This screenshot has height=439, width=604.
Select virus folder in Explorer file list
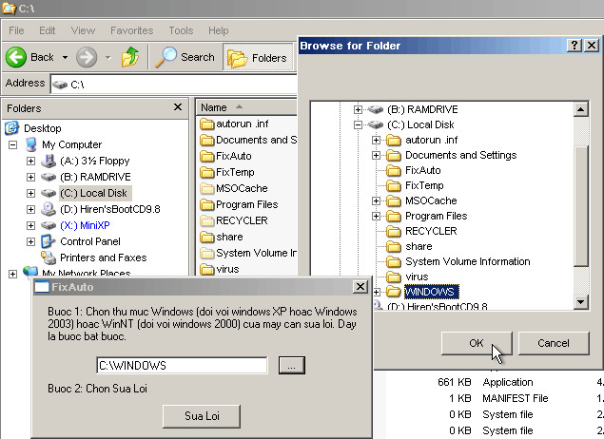220,269
